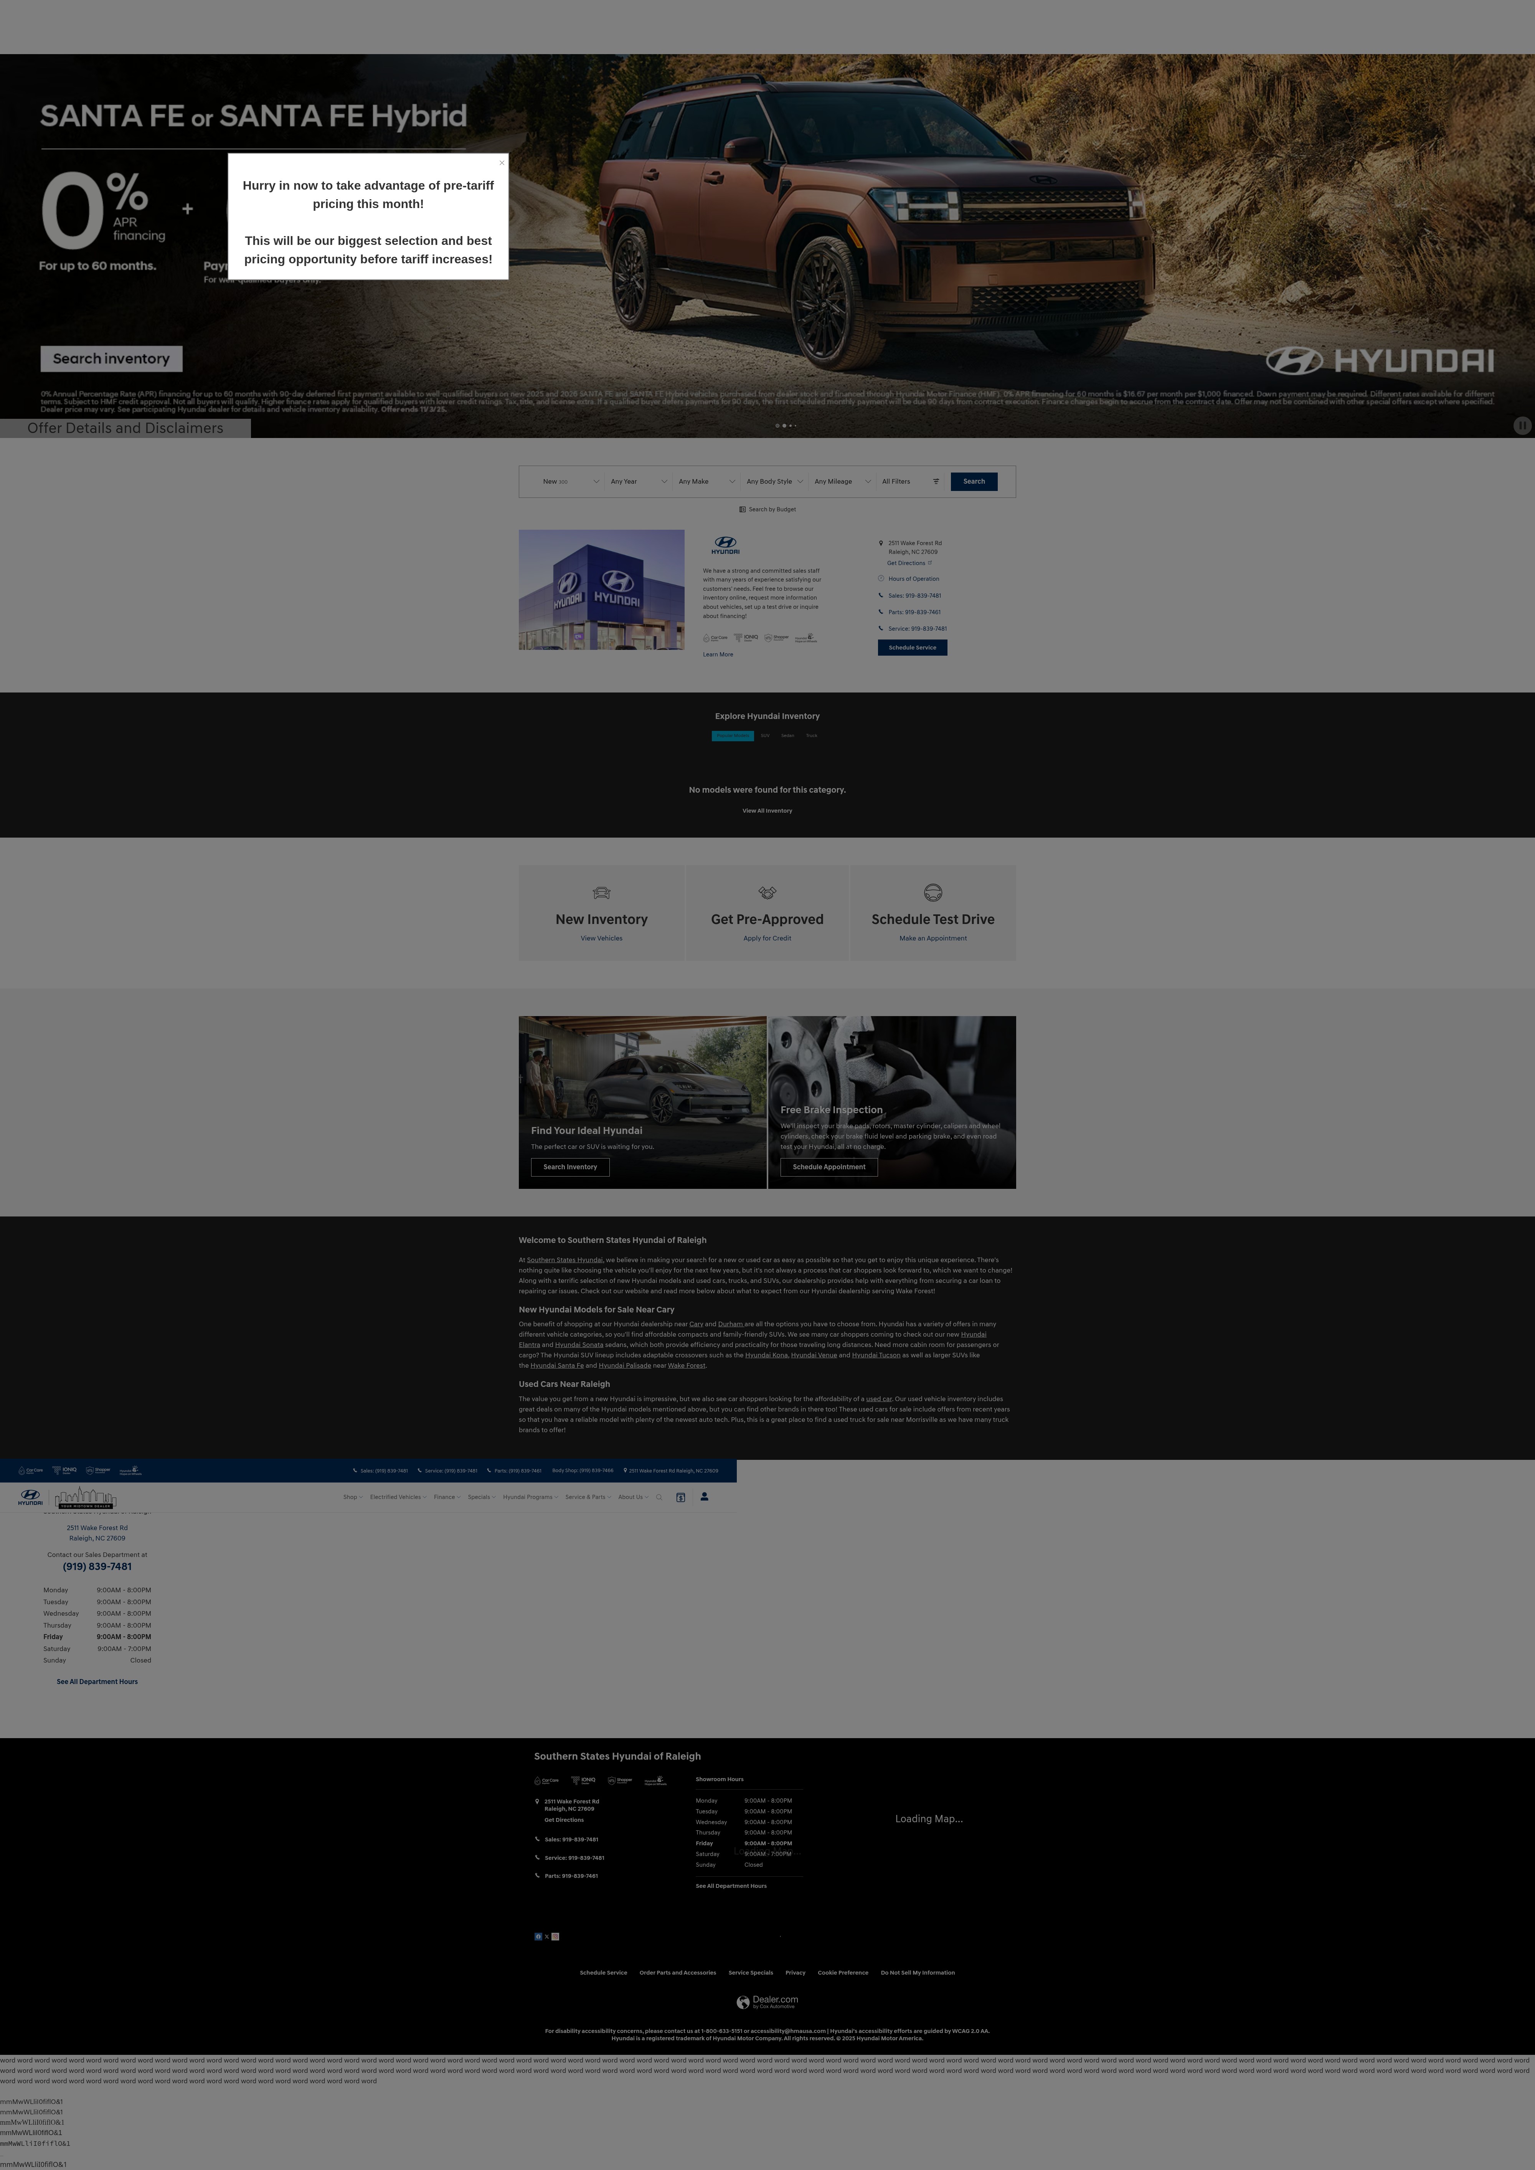
Task: Open the user account icon in navigation
Action: 704,1497
